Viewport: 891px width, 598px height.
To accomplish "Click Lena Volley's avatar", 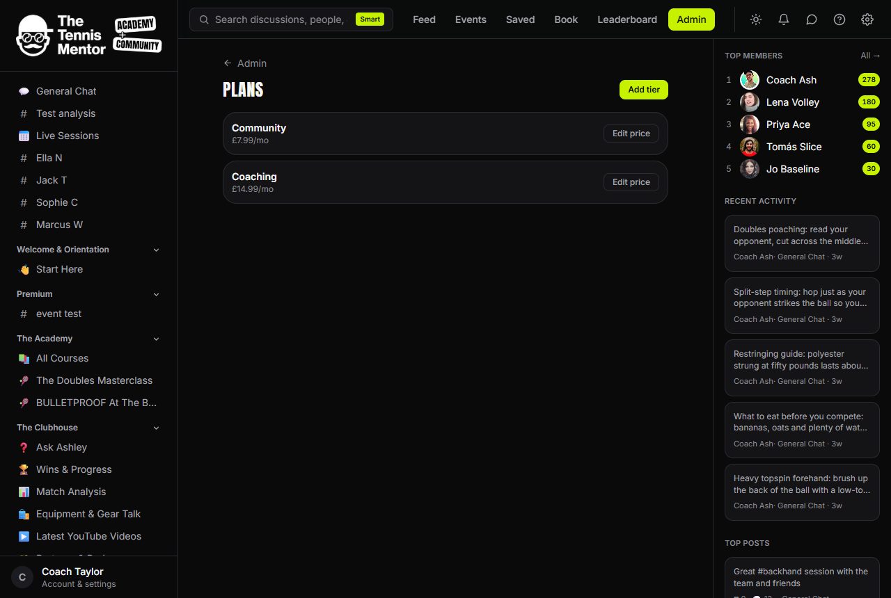I will pos(750,102).
